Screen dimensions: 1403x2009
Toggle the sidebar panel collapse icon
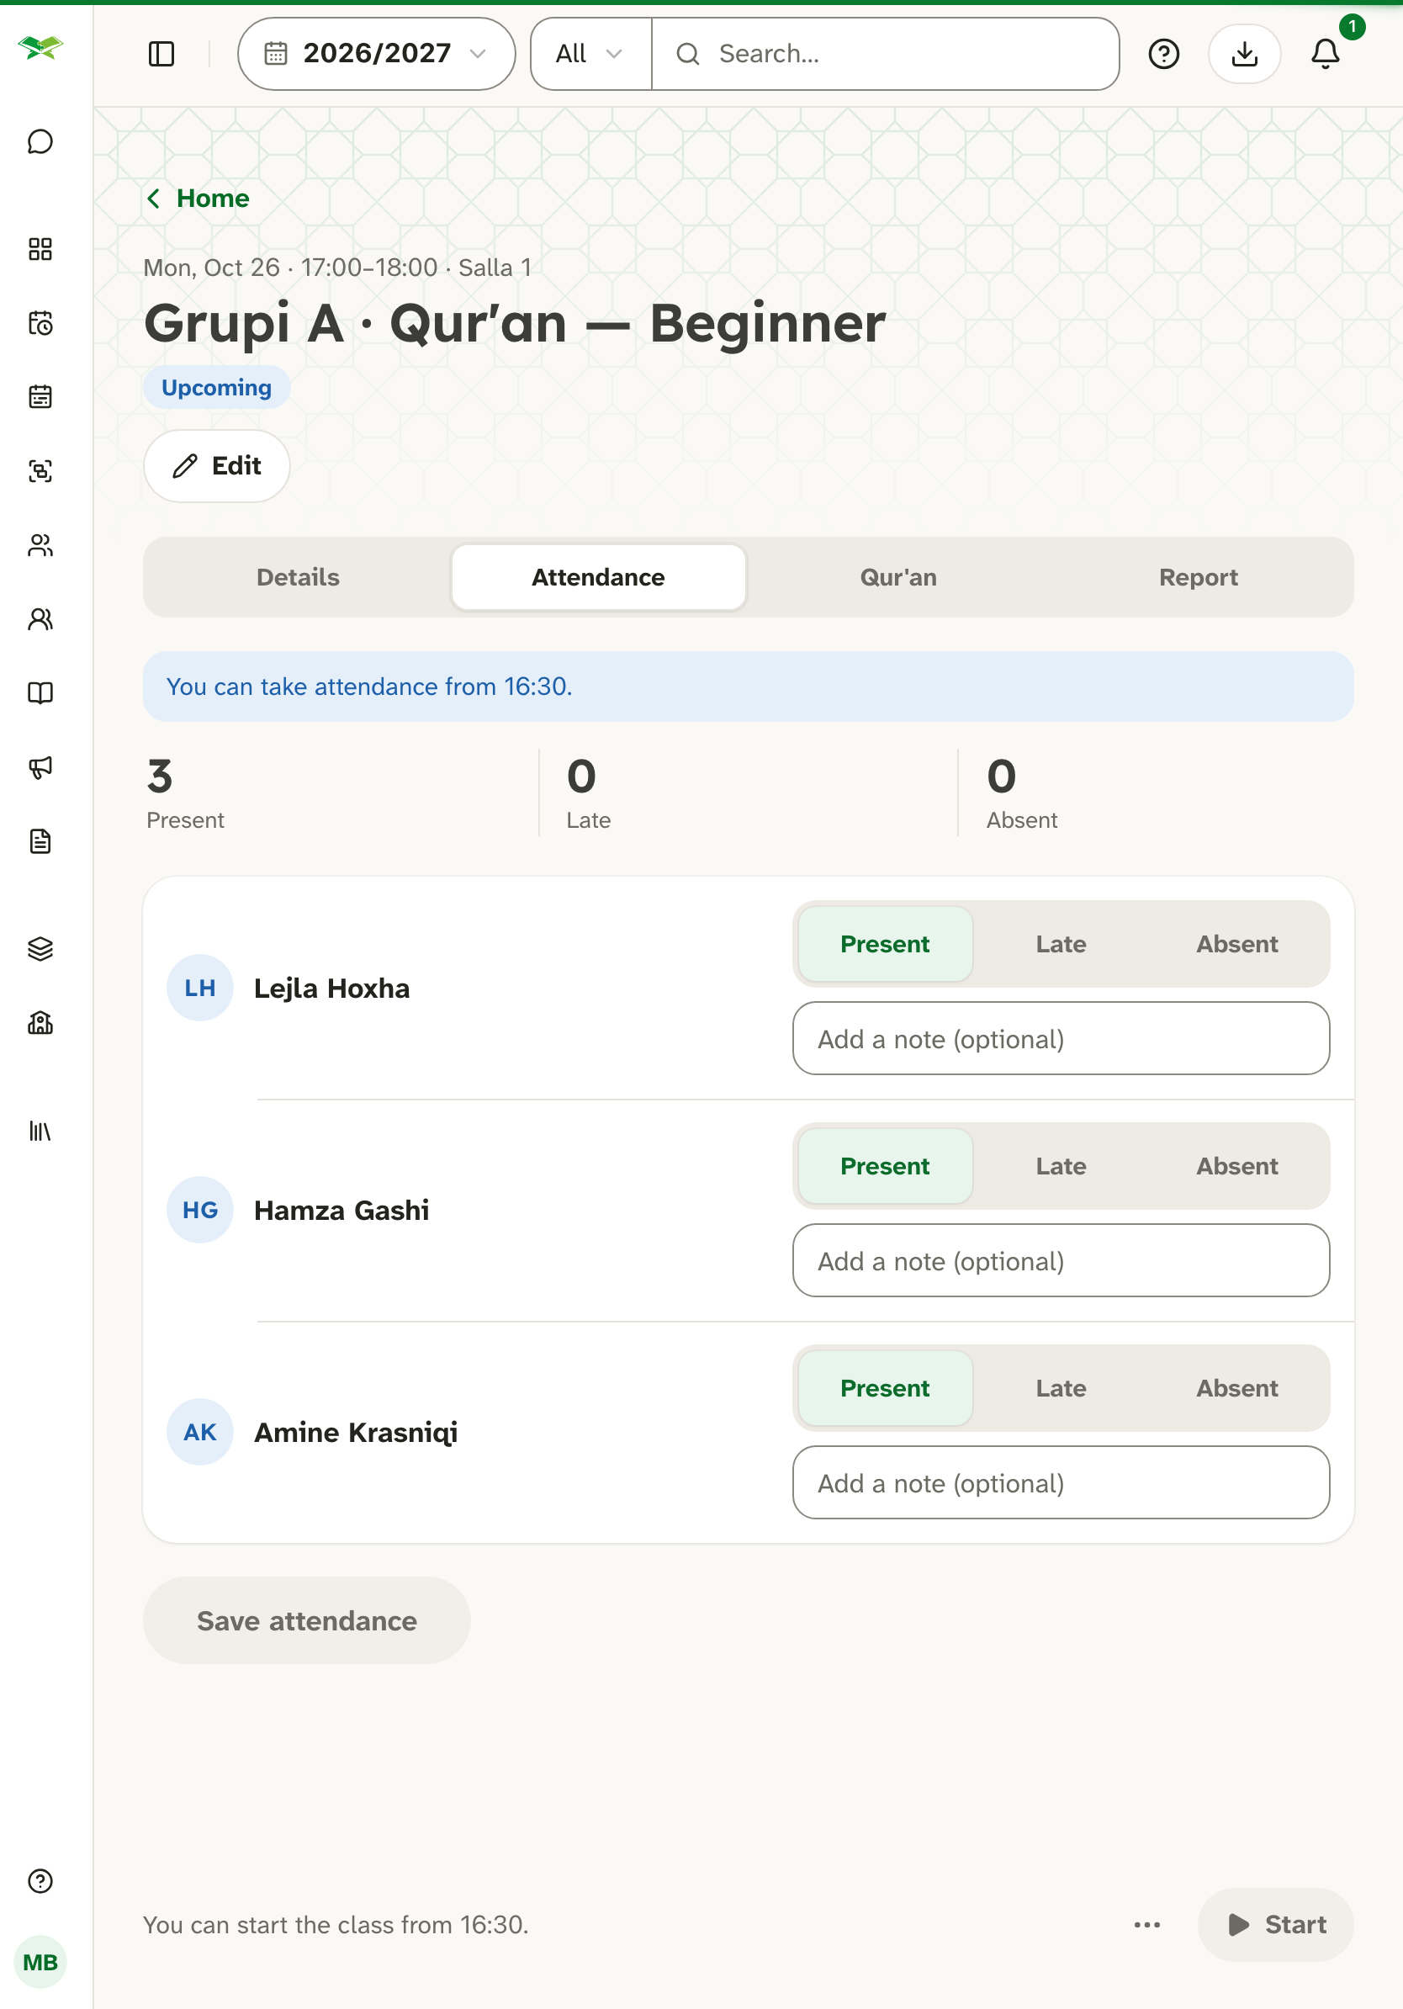point(161,54)
